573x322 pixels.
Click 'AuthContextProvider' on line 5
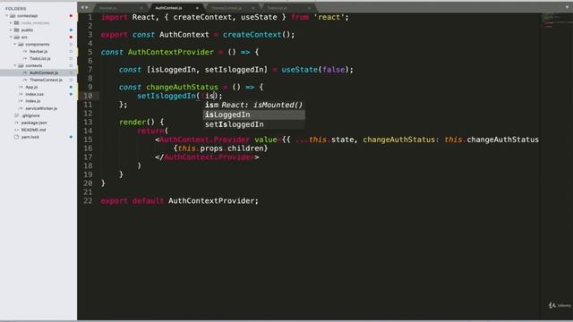pos(171,52)
